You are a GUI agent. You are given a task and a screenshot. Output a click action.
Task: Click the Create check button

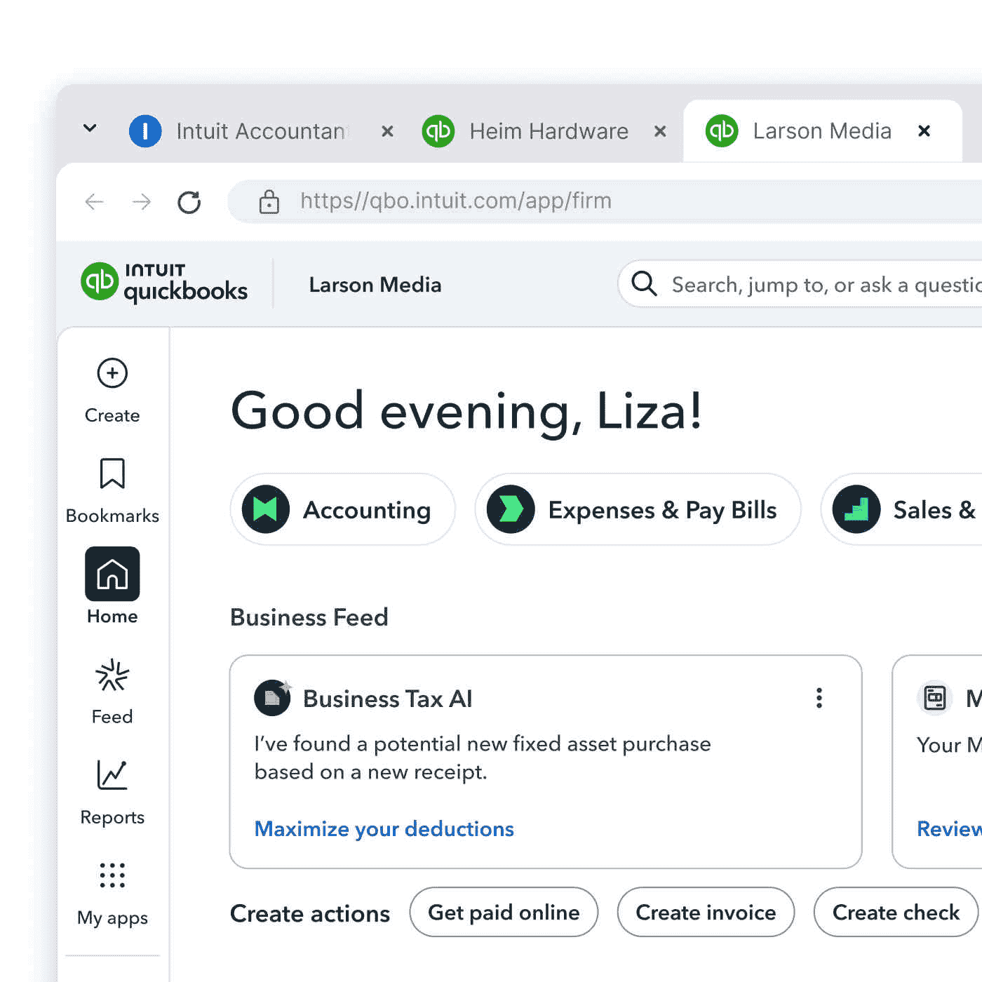pos(896,912)
